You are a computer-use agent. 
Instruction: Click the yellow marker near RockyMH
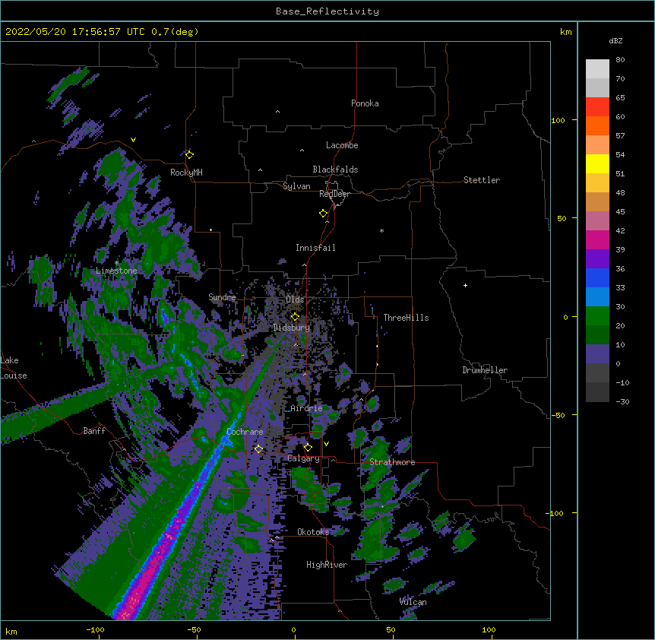[x=190, y=154]
